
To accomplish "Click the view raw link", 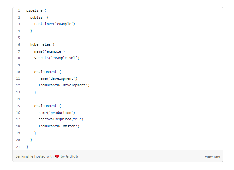I will pos(212,156).
